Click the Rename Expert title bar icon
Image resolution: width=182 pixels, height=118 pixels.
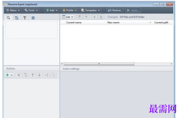pos(6,4)
